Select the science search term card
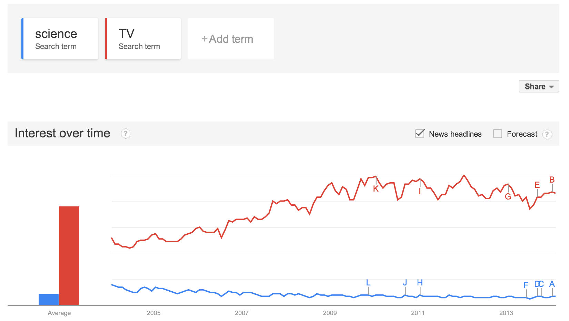This screenshot has height=321, width=569. coord(60,39)
